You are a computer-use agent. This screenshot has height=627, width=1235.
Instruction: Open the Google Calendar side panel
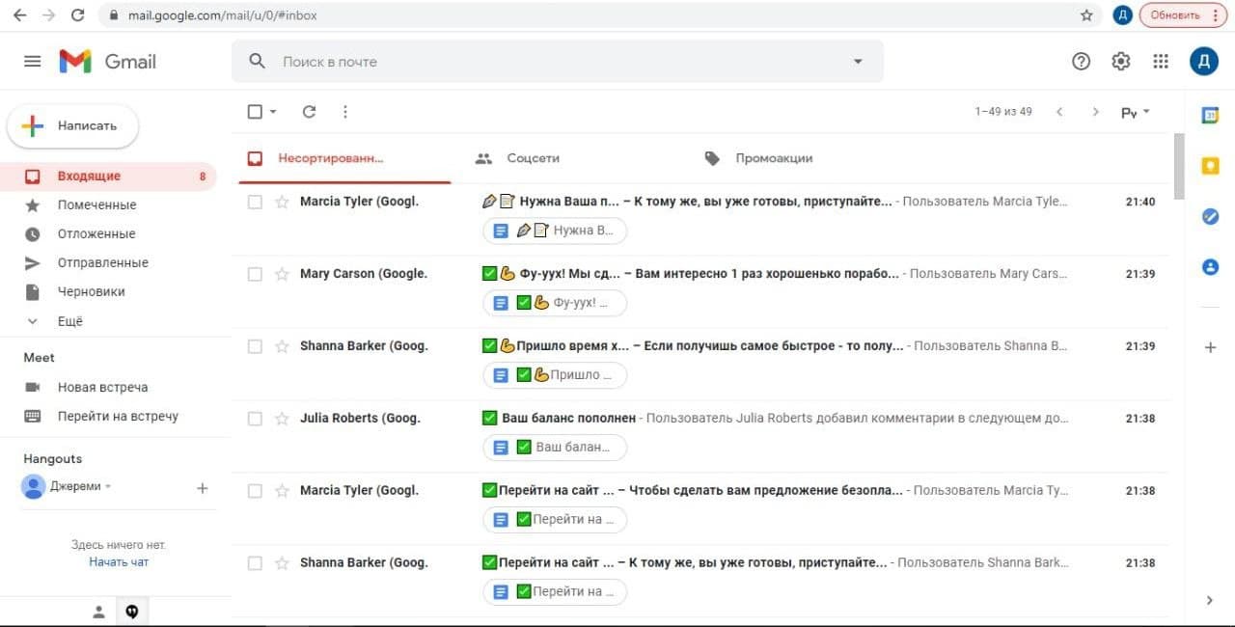pyautogui.click(x=1210, y=115)
